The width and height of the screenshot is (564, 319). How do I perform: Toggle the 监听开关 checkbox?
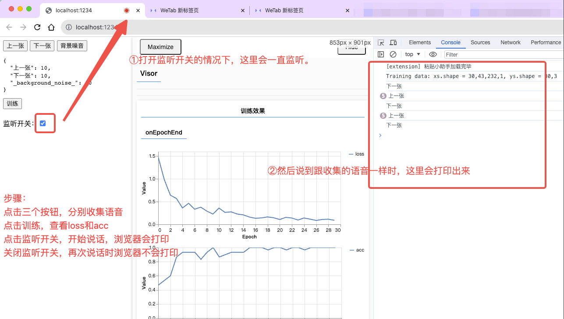click(x=43, y=124)
